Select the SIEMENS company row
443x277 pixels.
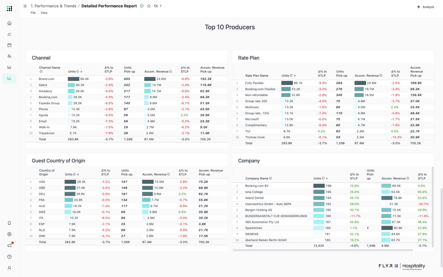click(332, 234)
